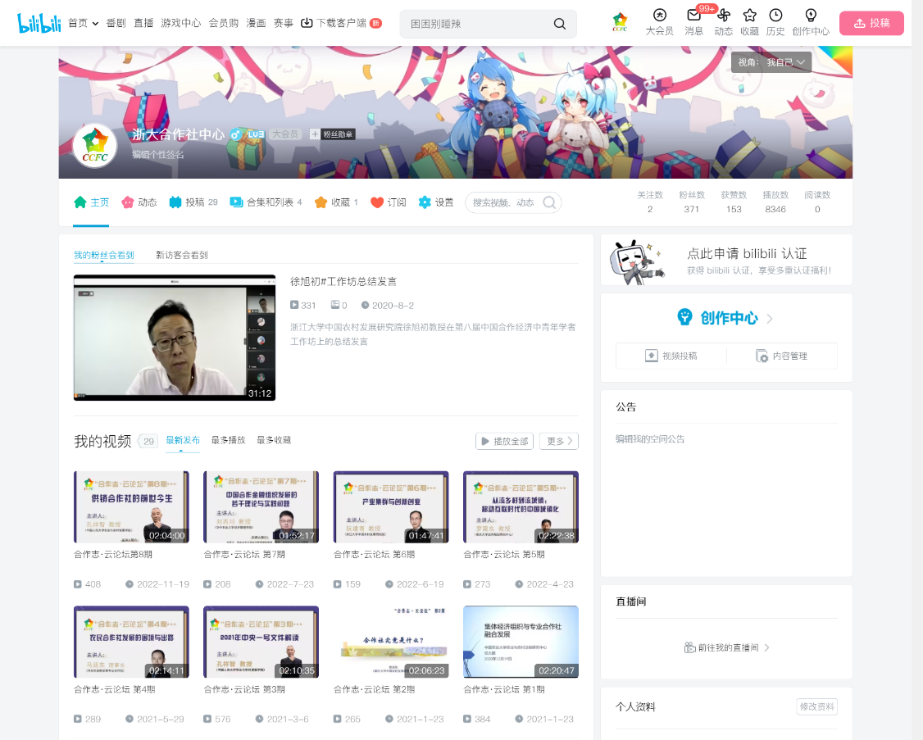
Task: Expand 创作中心 panel chevron
Action: (x=770, y=319)
